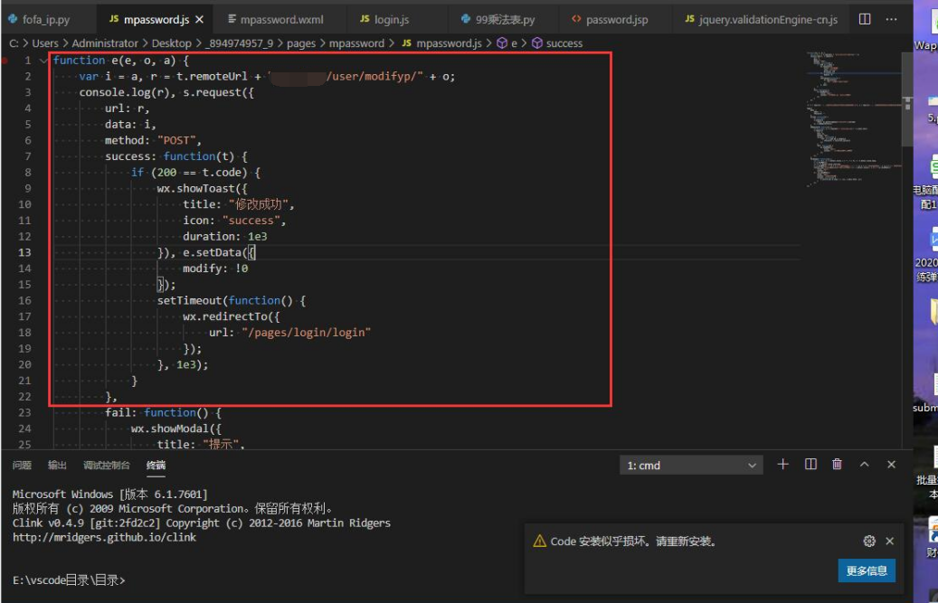Image resolution: width=938 pixels, height=603 pixels.
Task: Switch to the 问题 panel tab
Action: pos(22,465)
